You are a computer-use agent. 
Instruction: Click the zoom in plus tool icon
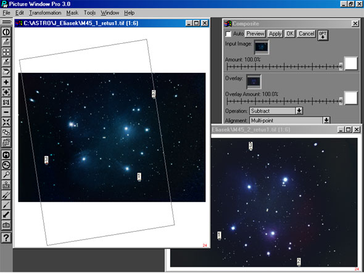pos(6,82)
